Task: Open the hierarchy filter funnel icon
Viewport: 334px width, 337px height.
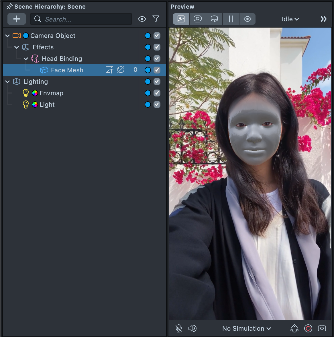Action: [156, 19]
